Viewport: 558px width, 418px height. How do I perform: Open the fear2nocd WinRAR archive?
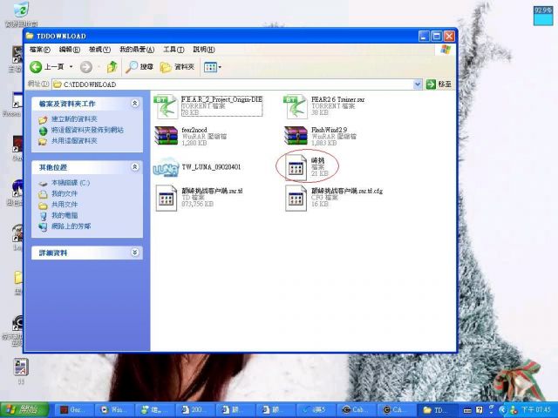166,136
